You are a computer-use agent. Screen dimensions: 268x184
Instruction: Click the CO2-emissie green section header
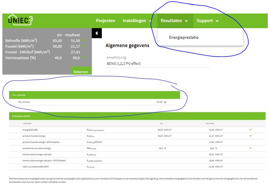(x=95, y=95)
